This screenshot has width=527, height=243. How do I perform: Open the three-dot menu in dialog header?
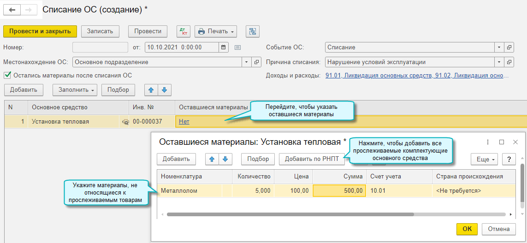[488, 142]
